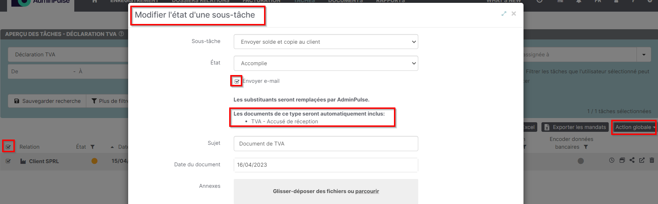
Task: Click the Sujet text field
Action: (x=326, y=144)
